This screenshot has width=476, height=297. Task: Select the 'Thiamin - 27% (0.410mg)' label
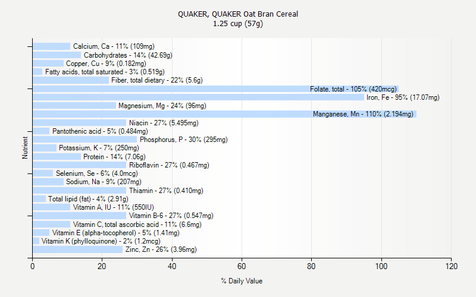[x=166, y=191]
